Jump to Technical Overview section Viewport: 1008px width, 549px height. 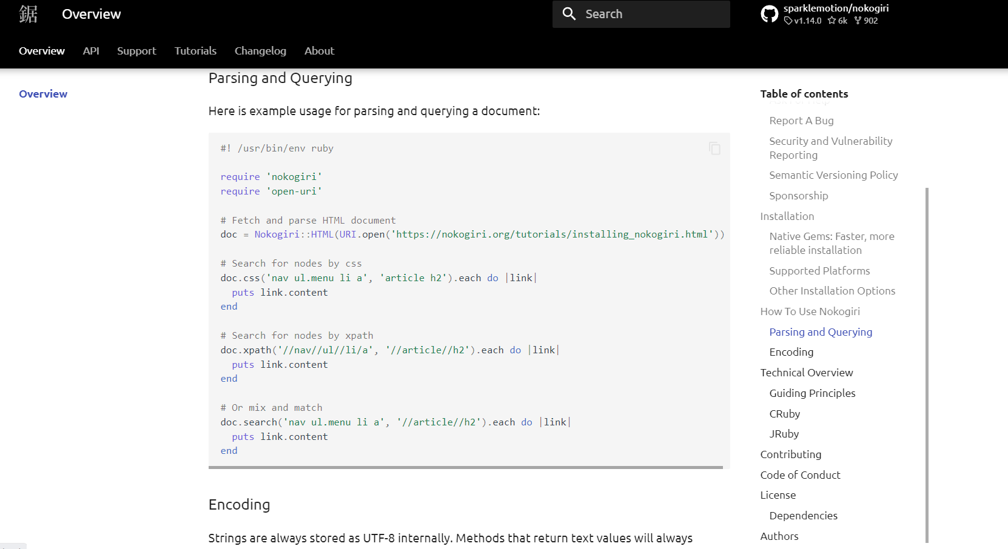pyautogui.click(x=807, y=373)
